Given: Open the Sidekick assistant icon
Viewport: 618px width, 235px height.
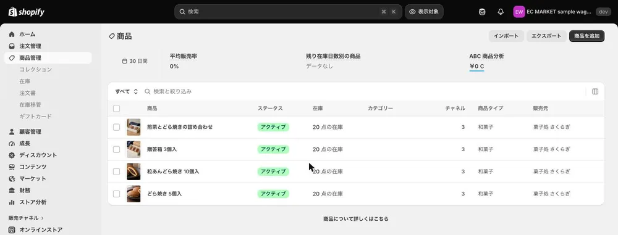Looking at the screenshot, I should tap(481, 12).
